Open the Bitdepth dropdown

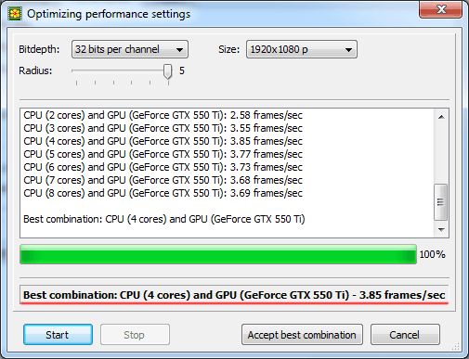pos(130,49)
